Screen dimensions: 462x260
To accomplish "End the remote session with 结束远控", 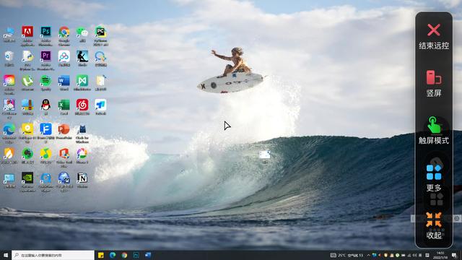I will [434, 37].
